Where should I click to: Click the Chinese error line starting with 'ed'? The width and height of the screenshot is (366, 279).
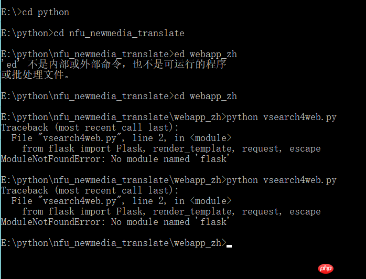click(x=114, y=65)
